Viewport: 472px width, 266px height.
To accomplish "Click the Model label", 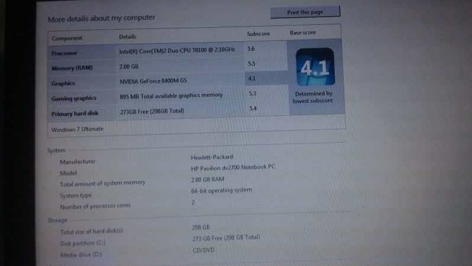I will [69, 173].
